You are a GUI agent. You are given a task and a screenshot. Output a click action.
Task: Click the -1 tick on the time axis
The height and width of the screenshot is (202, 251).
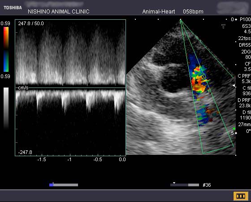pos(69,159)
